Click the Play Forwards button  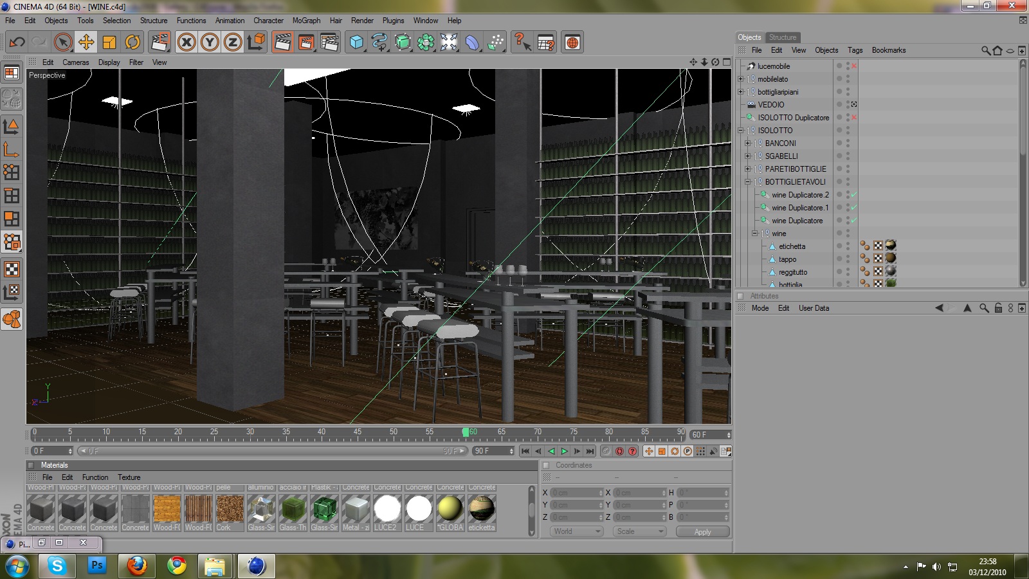pyautogui.click(x=564, y=451)
